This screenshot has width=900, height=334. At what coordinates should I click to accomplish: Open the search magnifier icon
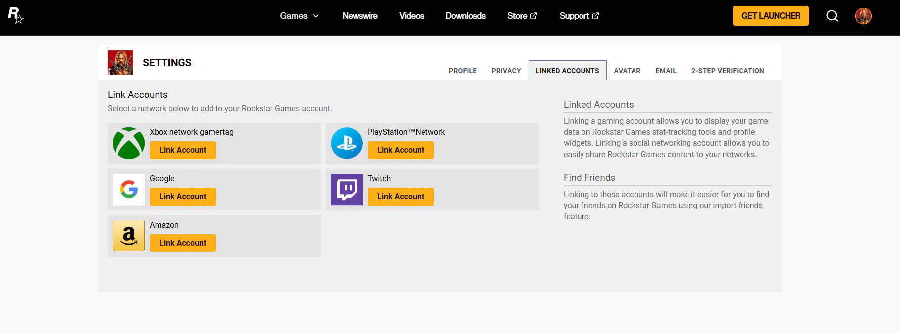pyautogui.click(x=832, y=16)
